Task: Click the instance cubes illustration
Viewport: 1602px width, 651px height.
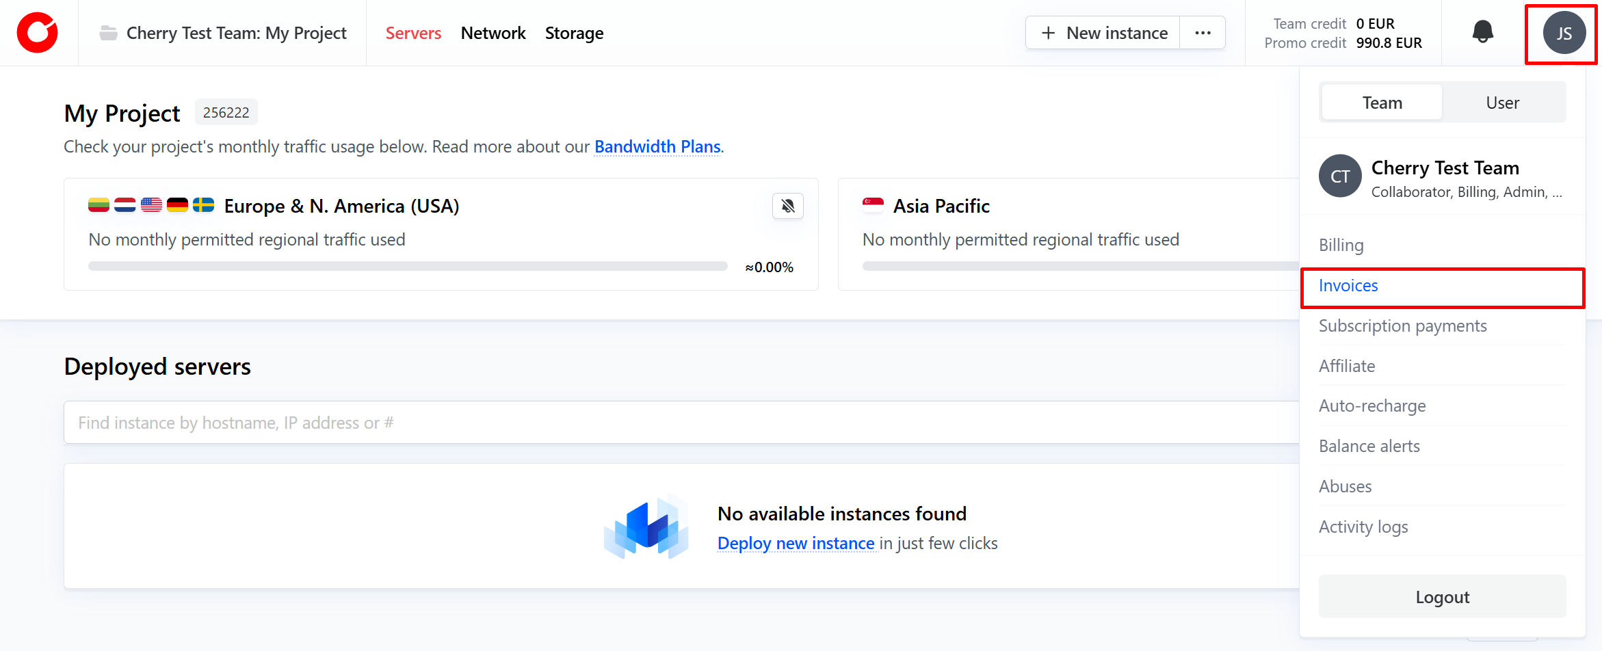Action: [x=646, y=527]
